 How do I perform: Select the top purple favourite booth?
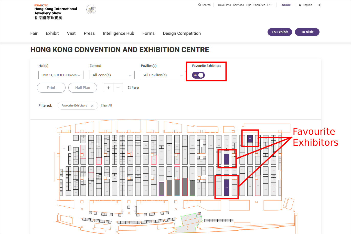250,139
